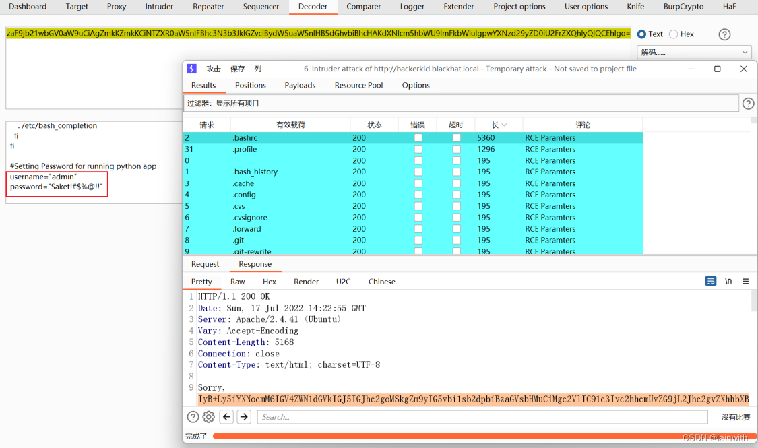Open search help icon at bottom
Image resolution: width=758 pixels, height=448 pixels.
[193, 416]
